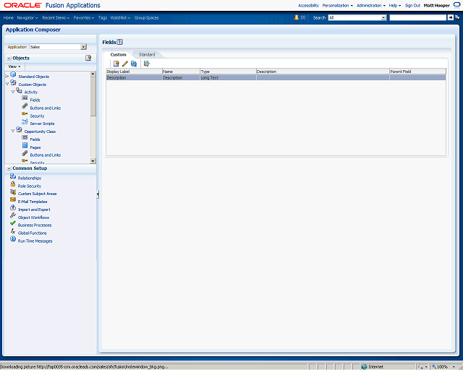This screenshot has width=463, height=370.
Task: Collapse the Custom Objects tree node
Action: [x=7, y=85]
